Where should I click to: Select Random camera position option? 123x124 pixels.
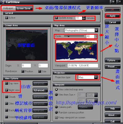tap(56, 112)
